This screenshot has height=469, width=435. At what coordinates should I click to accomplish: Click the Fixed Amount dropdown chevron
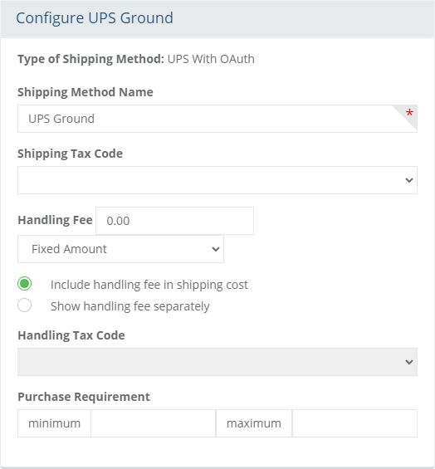coord(216,249)
